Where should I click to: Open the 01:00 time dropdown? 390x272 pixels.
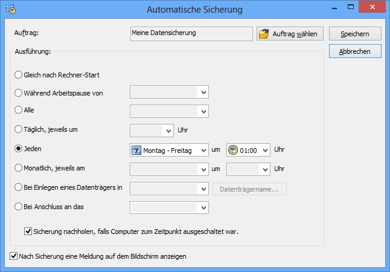point(248,150)
